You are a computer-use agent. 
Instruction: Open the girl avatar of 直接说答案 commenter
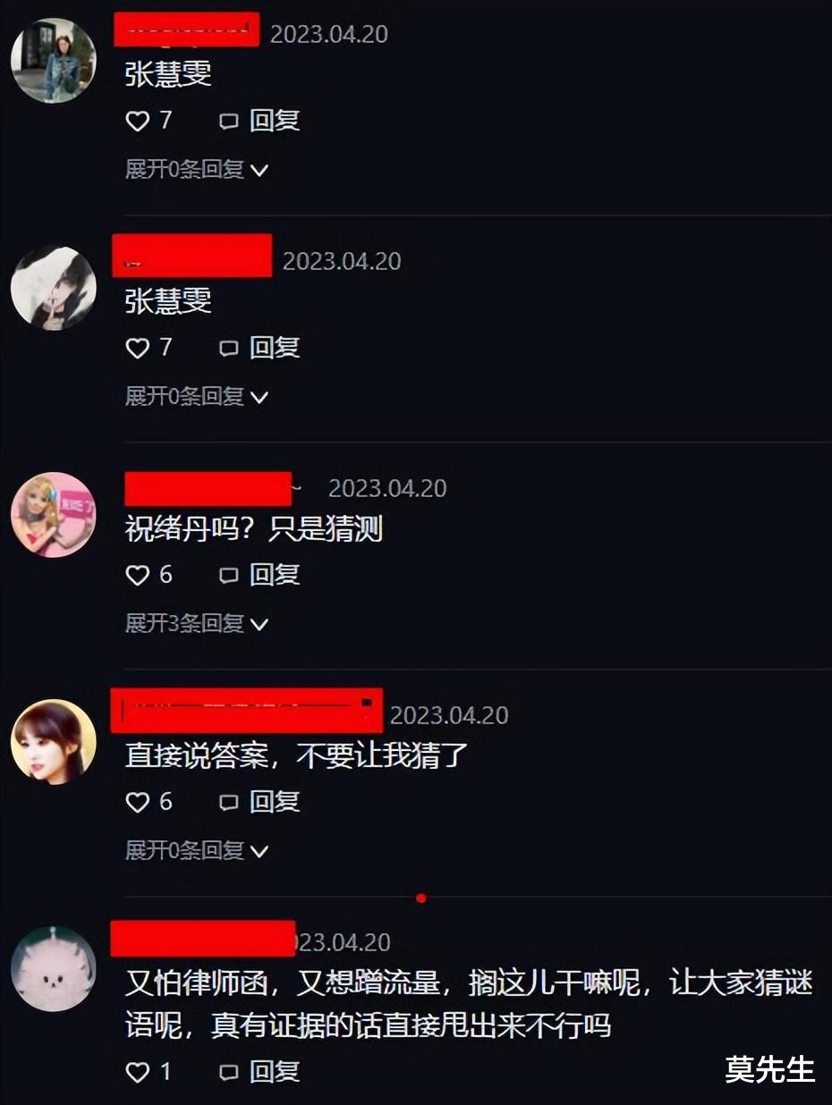[53, 742]
